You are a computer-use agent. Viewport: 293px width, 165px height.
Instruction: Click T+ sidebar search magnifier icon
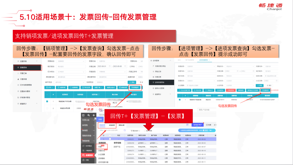pyautogui.click(x=88, y=115)
